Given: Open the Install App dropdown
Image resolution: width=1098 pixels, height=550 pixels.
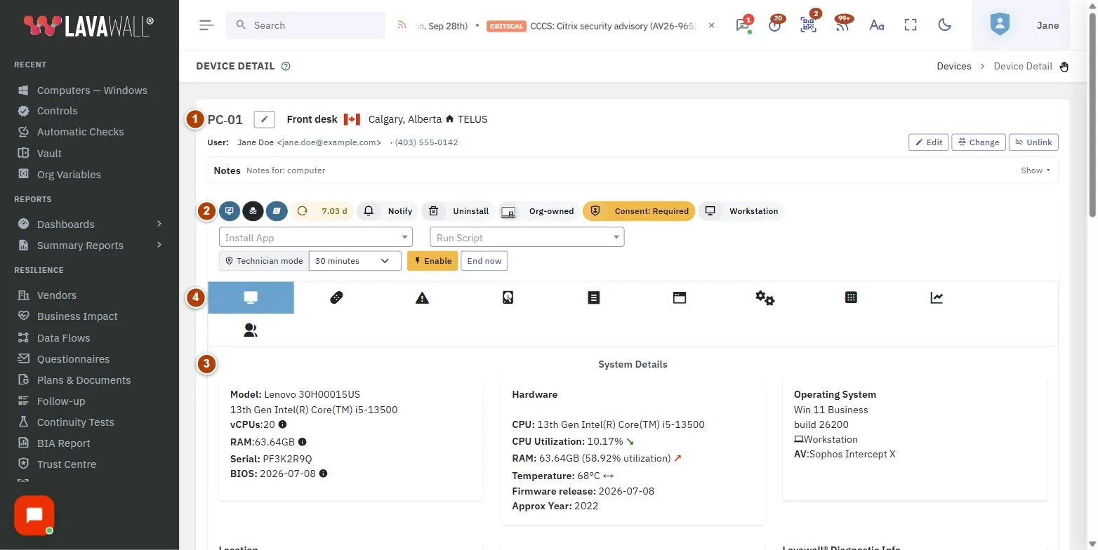Looking at the screenshot, I should click(316, 238).
